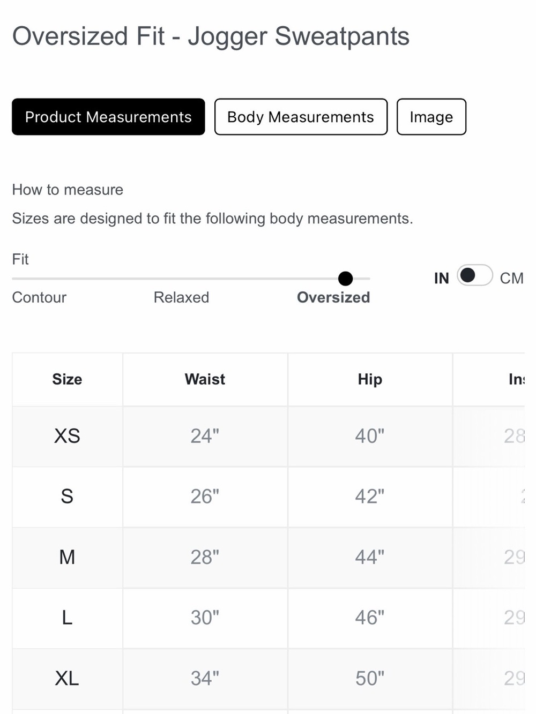Select the XL size row
The width and height of the screenshot is (536, 714).
point(268,679)
